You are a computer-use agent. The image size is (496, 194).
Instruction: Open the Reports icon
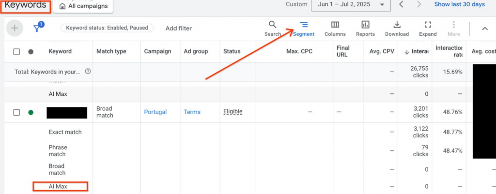coord(365,25)
